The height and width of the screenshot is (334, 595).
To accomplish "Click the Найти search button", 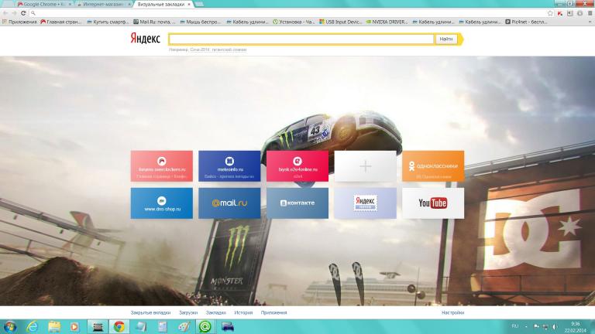I will point(446,39).
